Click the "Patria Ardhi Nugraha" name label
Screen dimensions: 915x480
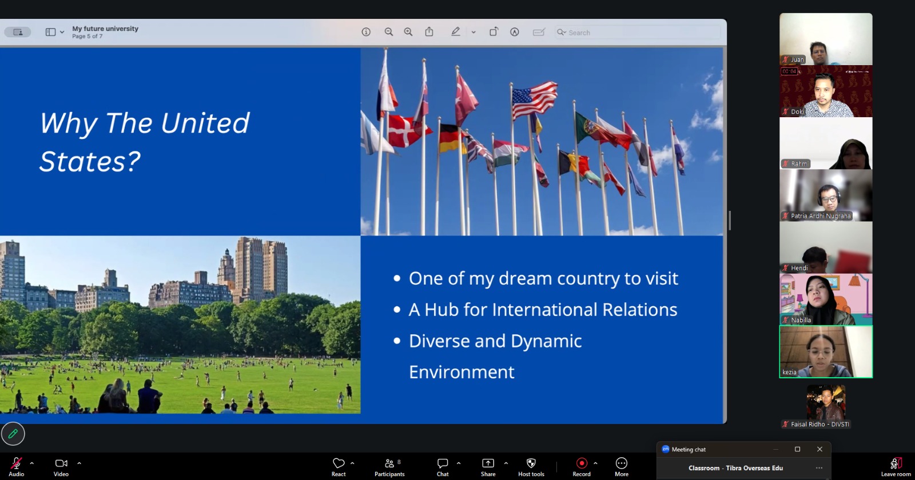click(821, 216)
